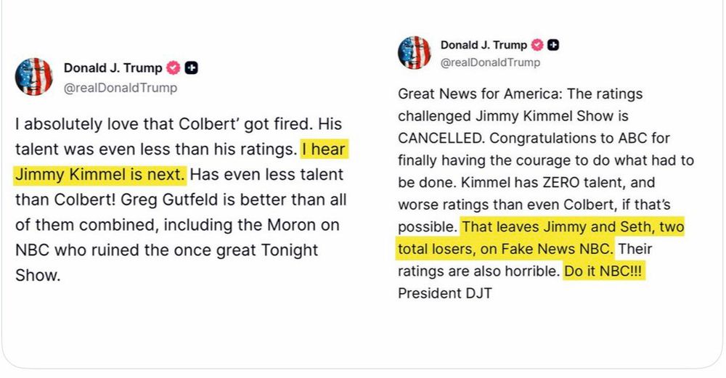Click the black plus badge on right post
The height and width of the screenshot is (378, 726).
552,45
